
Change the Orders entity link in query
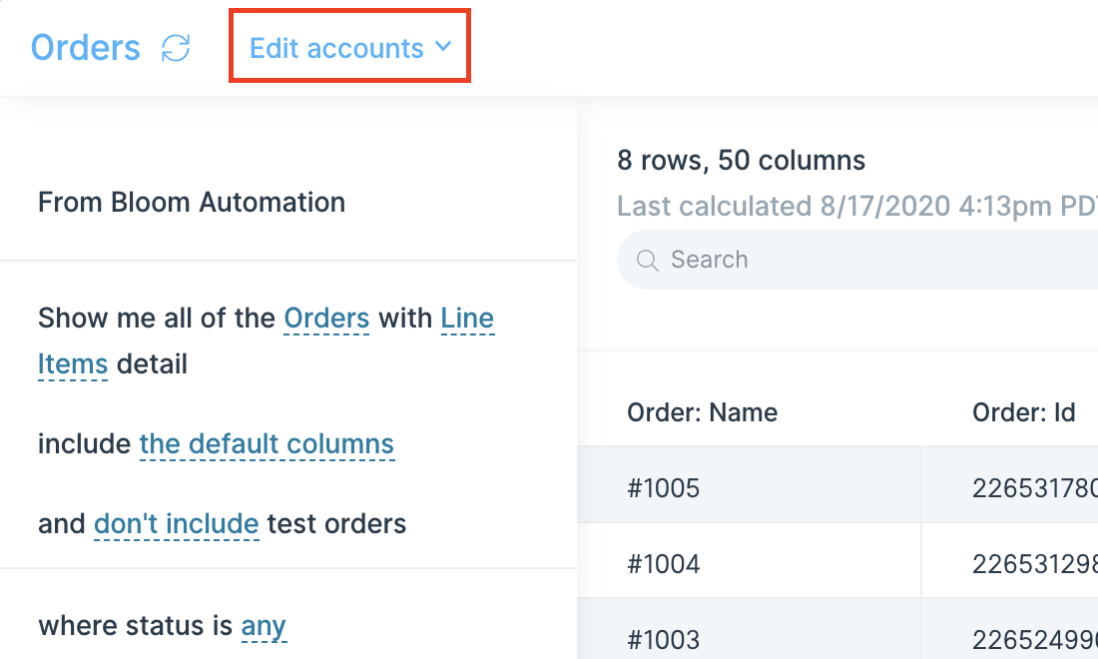[x=326, y=319]
